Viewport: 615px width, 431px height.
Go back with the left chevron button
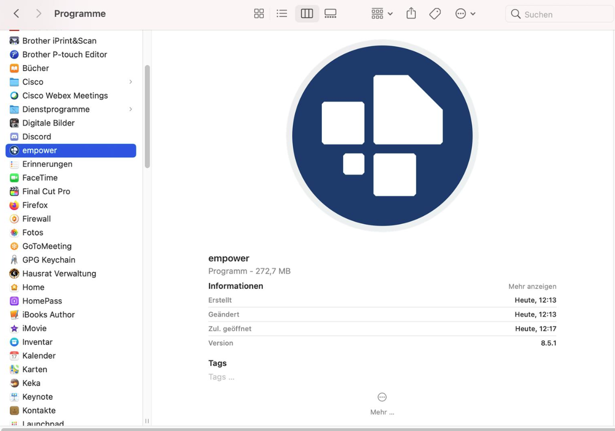point(16,14)
